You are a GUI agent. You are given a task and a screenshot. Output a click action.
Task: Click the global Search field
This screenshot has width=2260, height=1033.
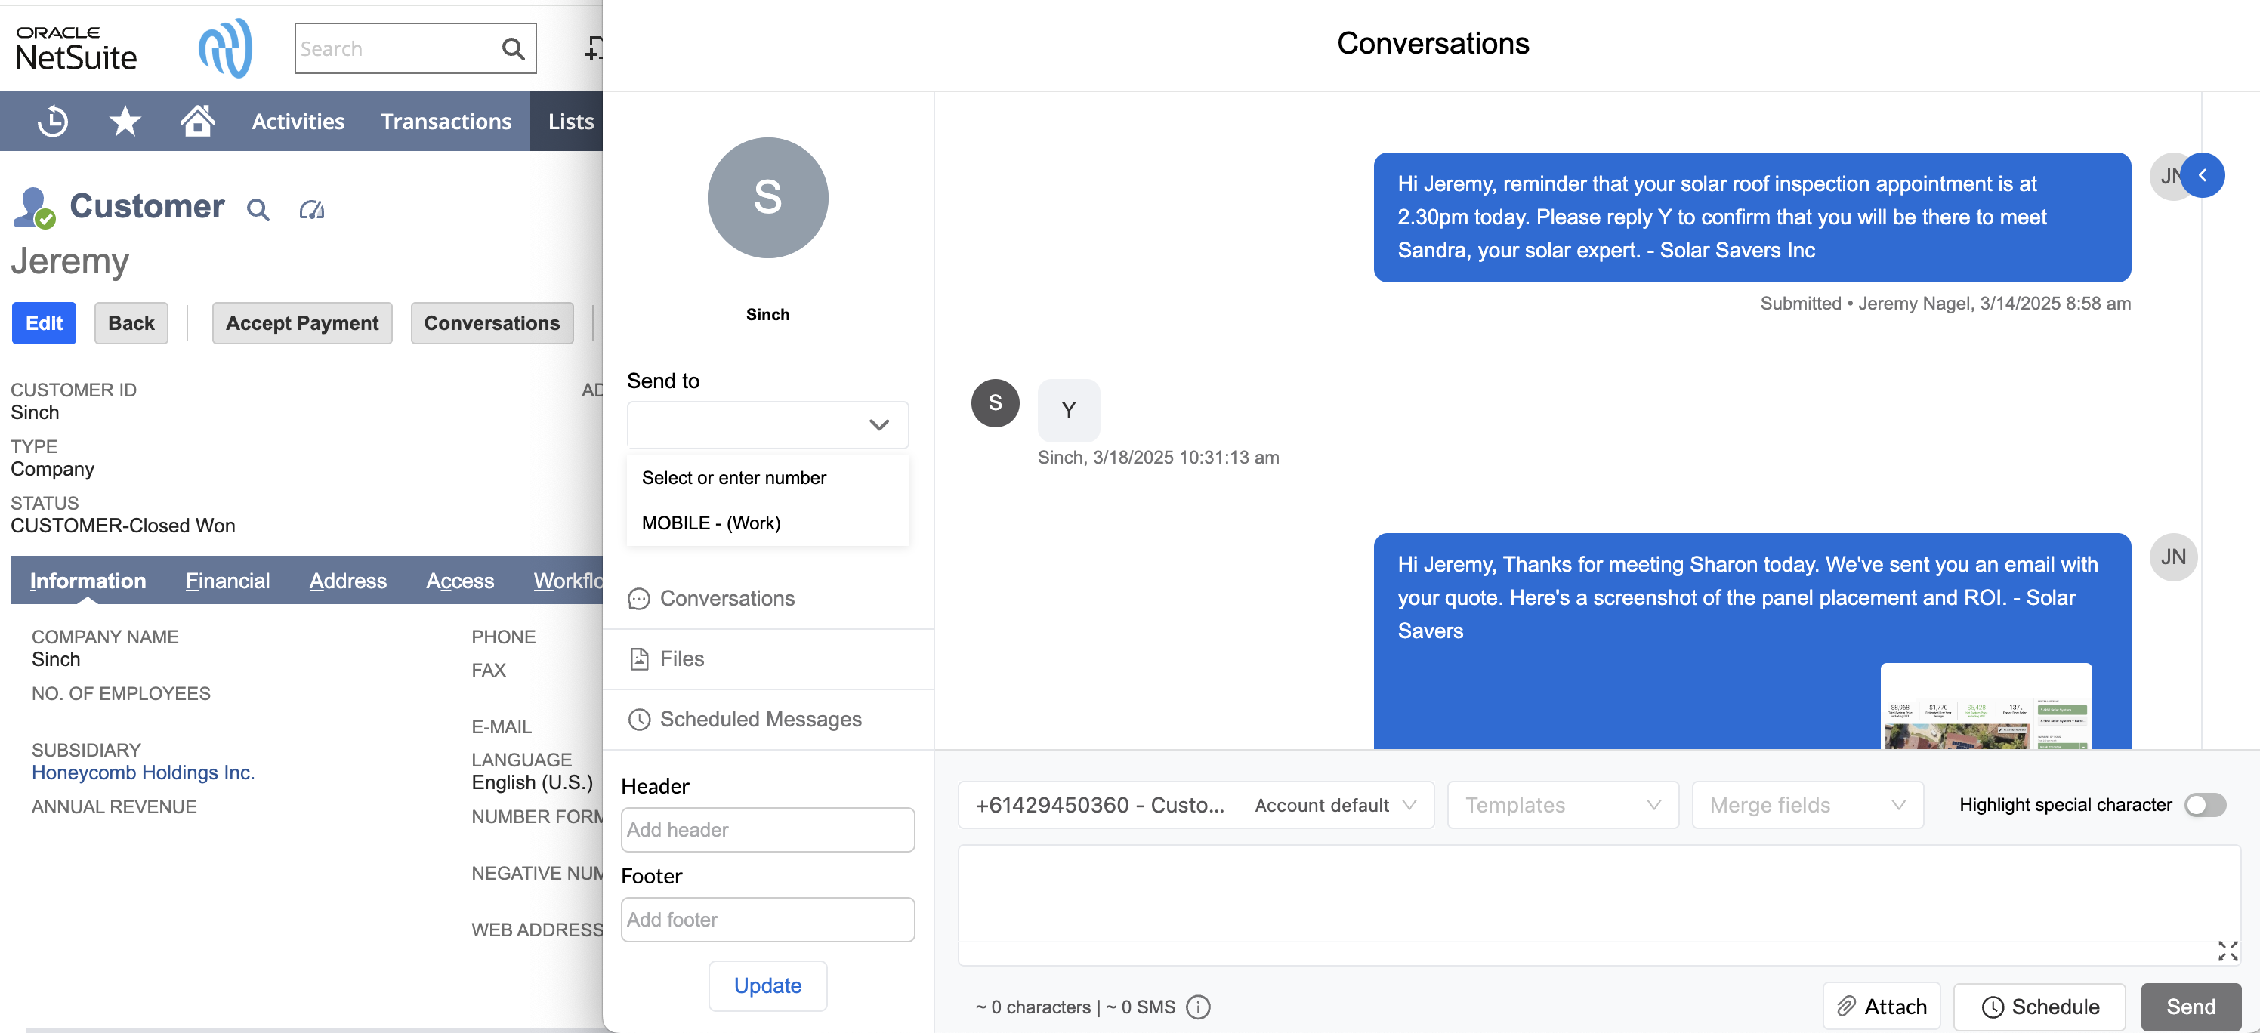399,49
